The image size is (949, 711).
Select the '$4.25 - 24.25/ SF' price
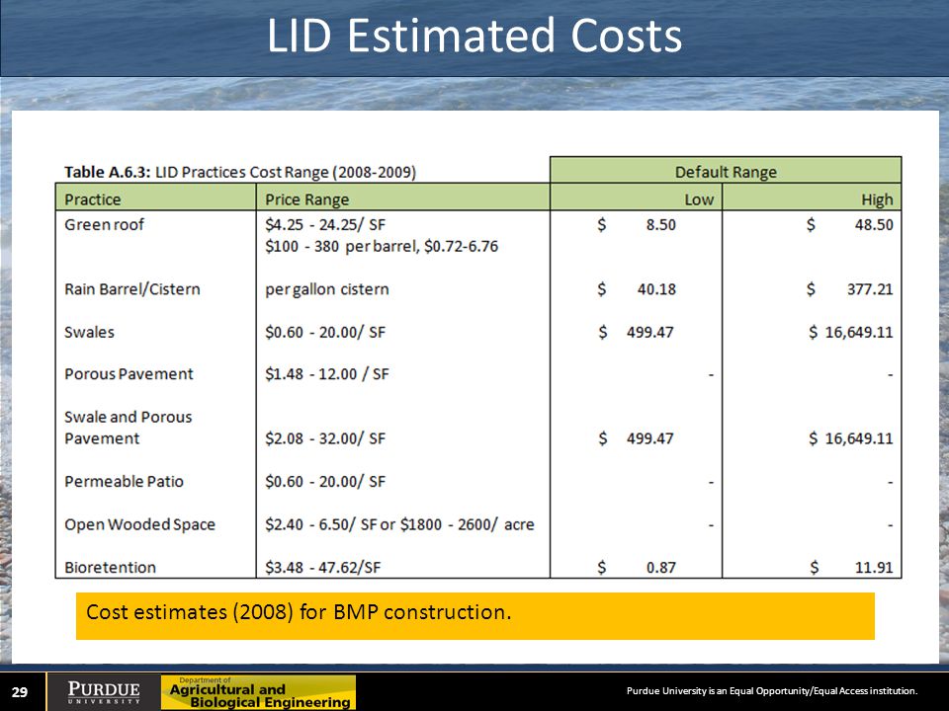(325, 225)
